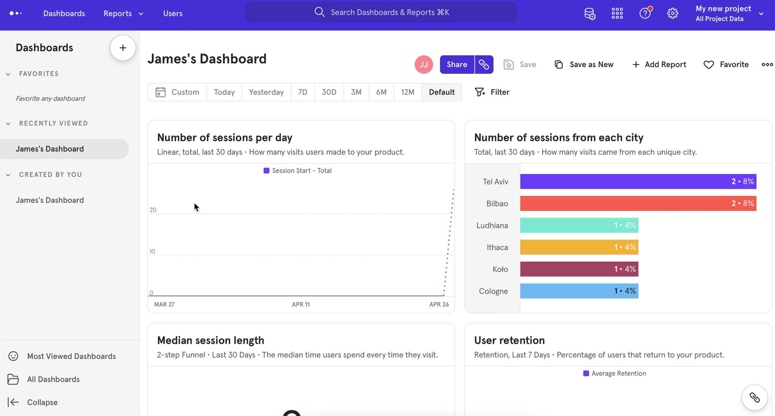Select the 12M date range
This screenshot has height=416, width=775.
(408, 92)
